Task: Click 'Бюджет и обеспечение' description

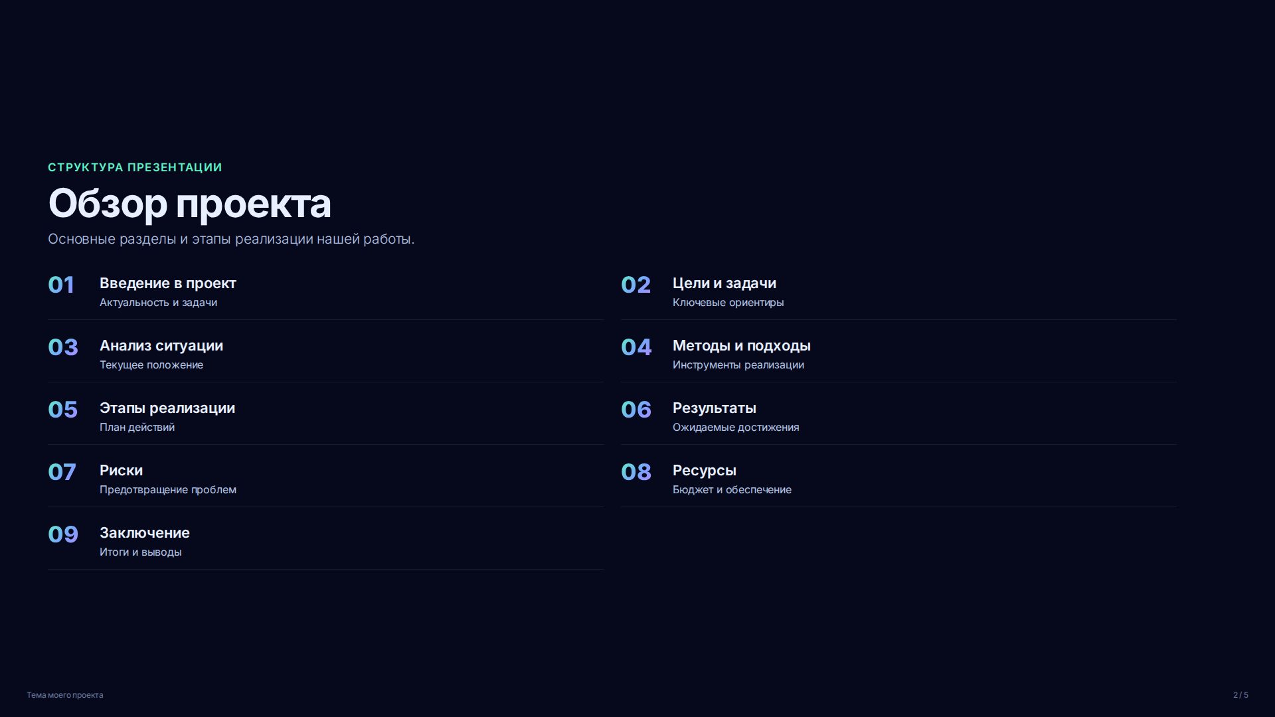Action: (732, 490)
